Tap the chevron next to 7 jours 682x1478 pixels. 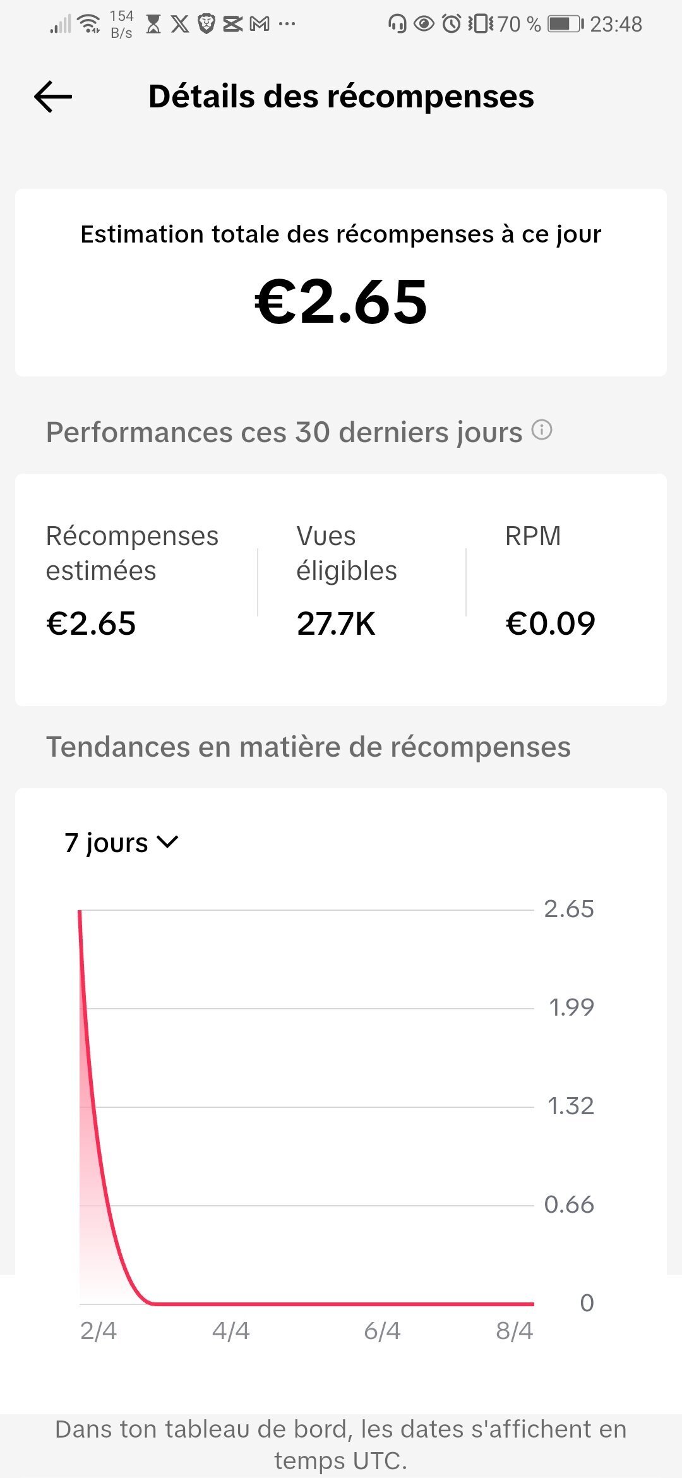[167, 842]
